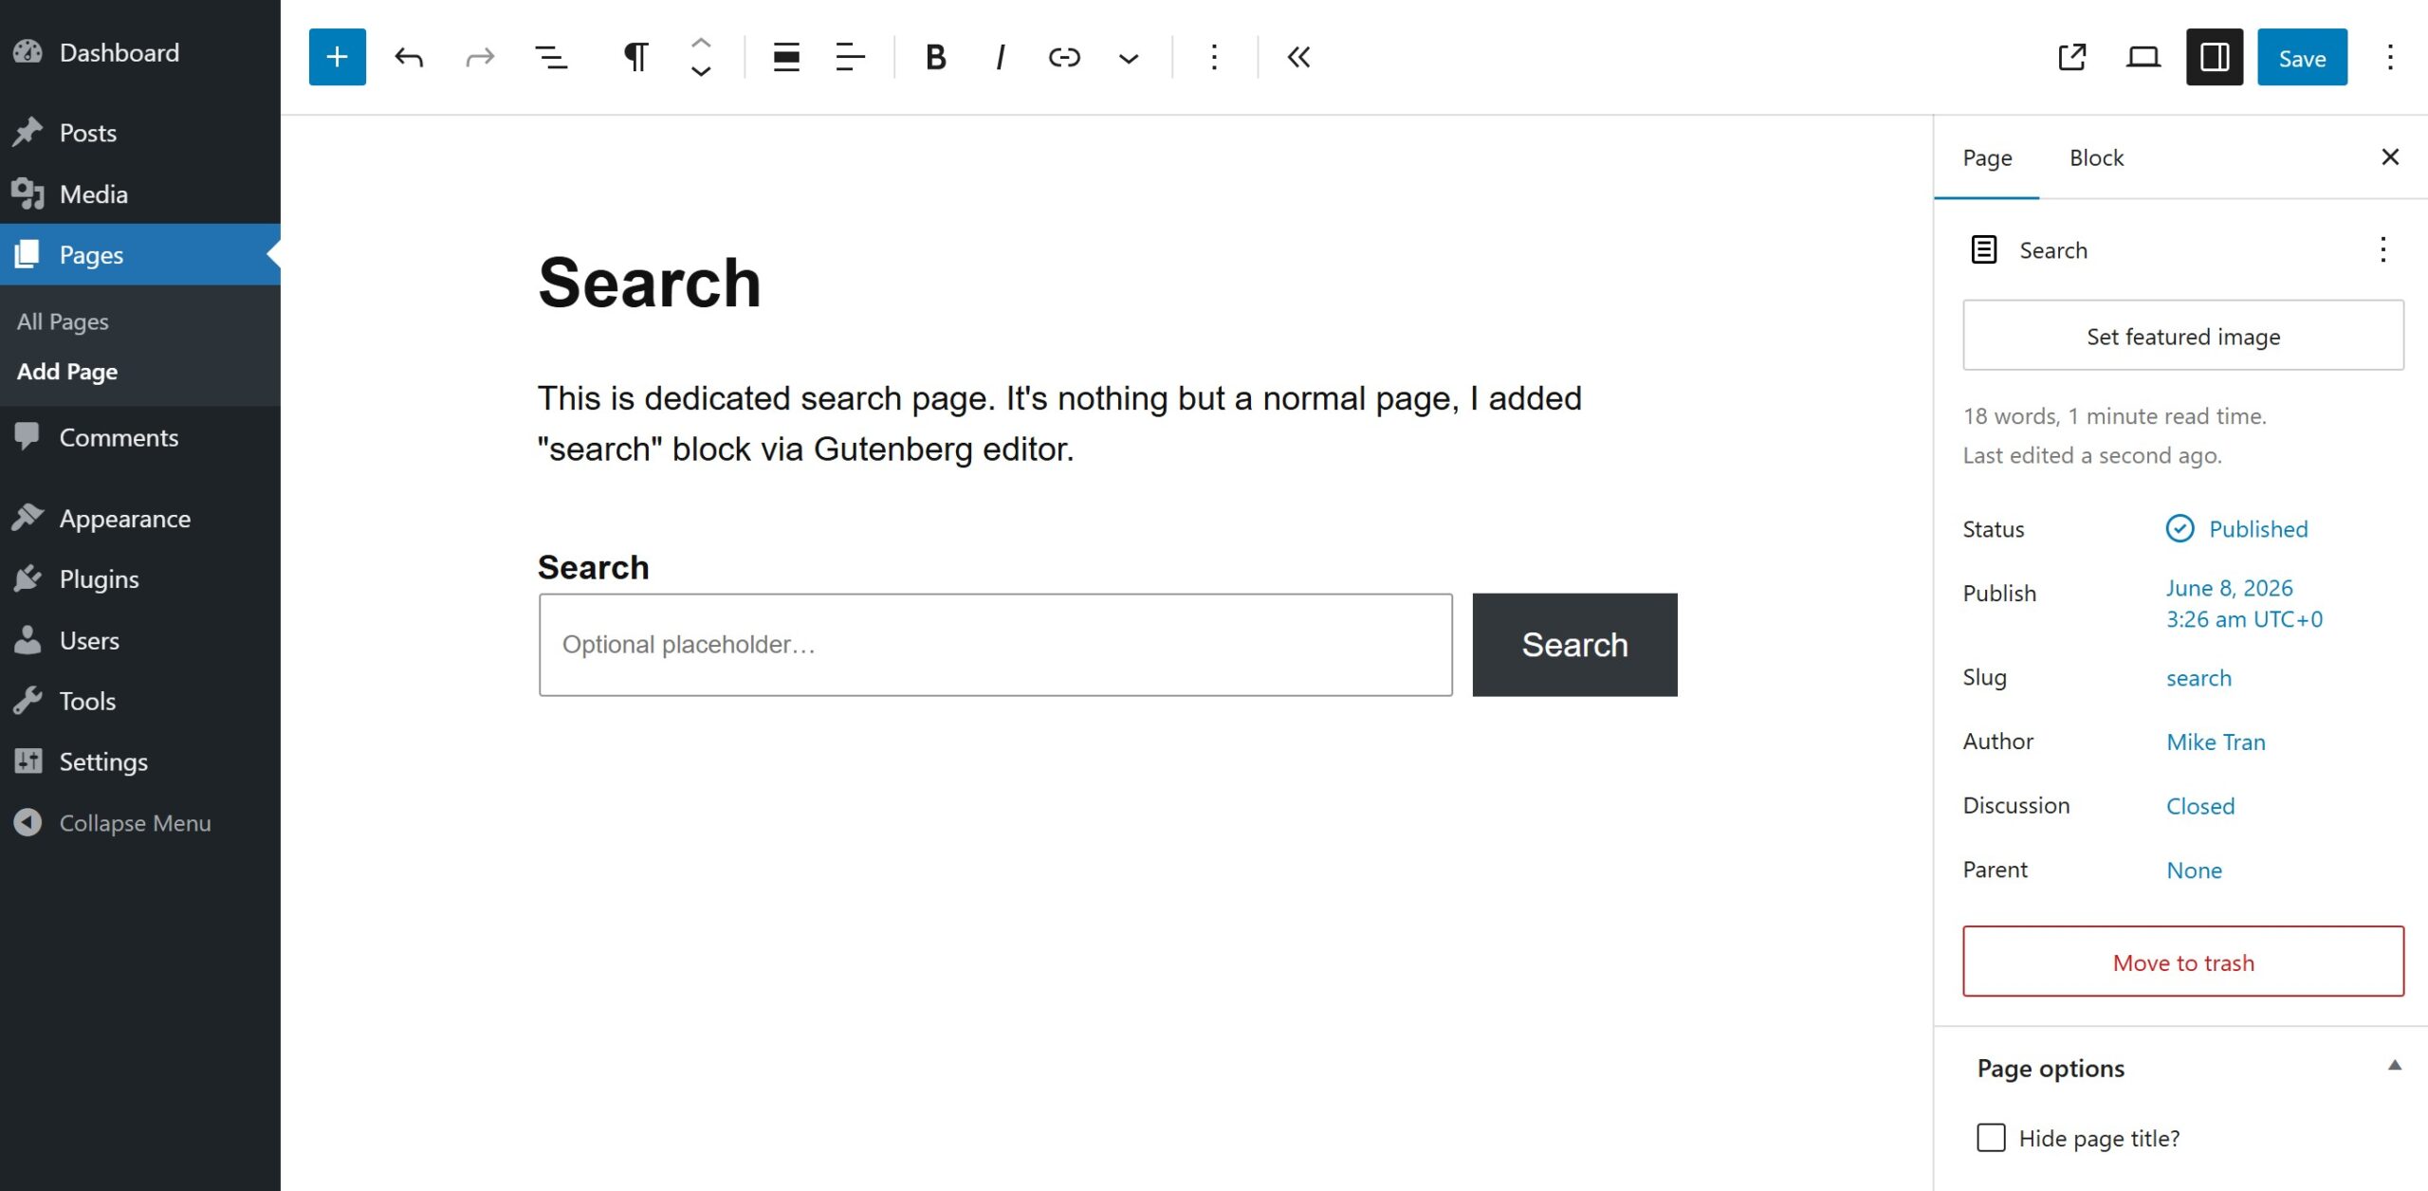
Task: Toggle the settings sidebar panel
Action: tap(2215, 57)
